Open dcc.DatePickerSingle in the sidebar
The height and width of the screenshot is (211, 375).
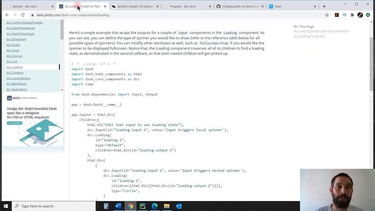[21, 34]
